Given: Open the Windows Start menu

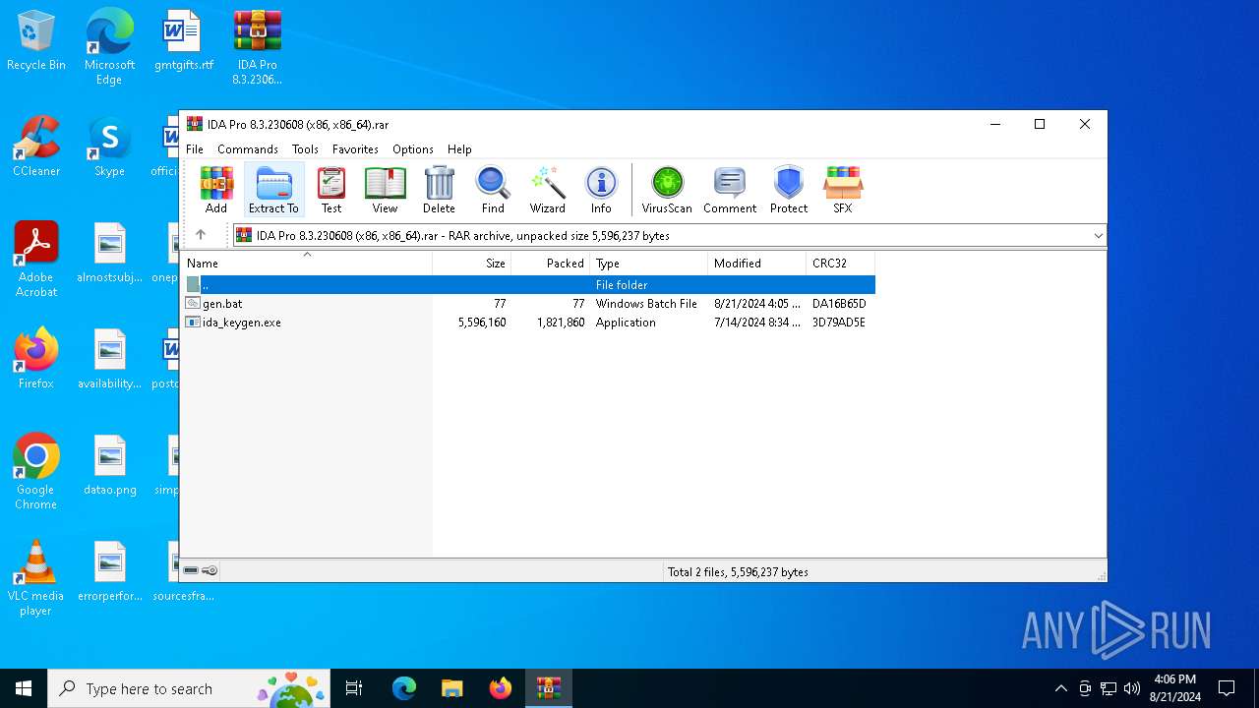Looking at the screenshot, I should [x=24, y=688].
